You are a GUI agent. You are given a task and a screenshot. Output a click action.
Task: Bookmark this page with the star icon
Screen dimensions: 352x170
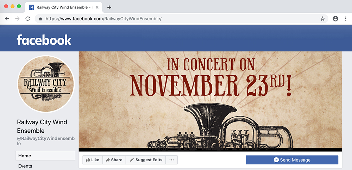tap(322, 19)
